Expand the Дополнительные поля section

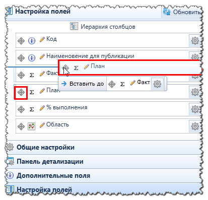click(104, 175)
